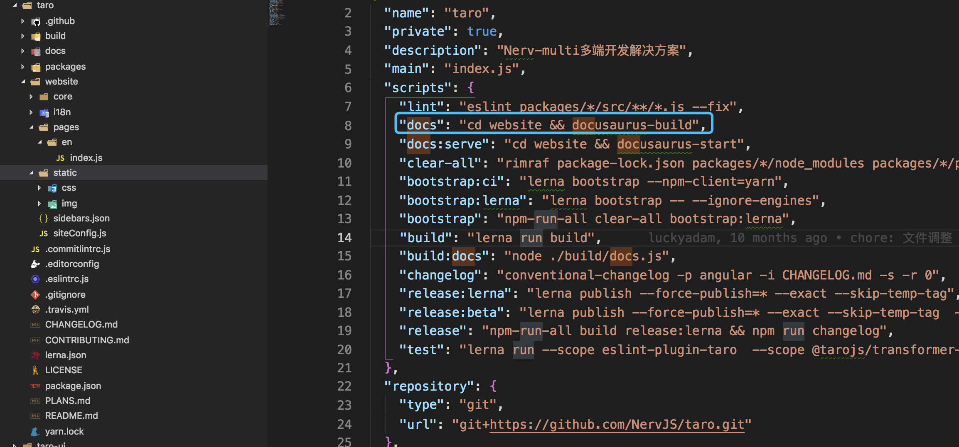Image resolution: width=959 pixels, height=447 pixels.
Task: Expand the .github folder arrow
Action: 23,21
